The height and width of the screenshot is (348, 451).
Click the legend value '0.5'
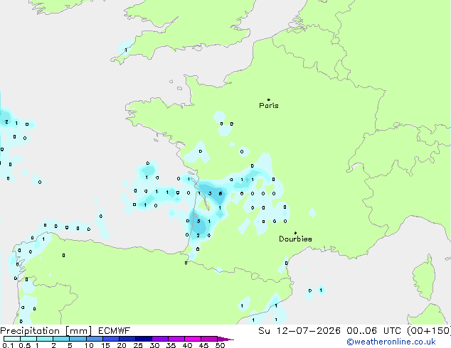(x=25, y=345)
